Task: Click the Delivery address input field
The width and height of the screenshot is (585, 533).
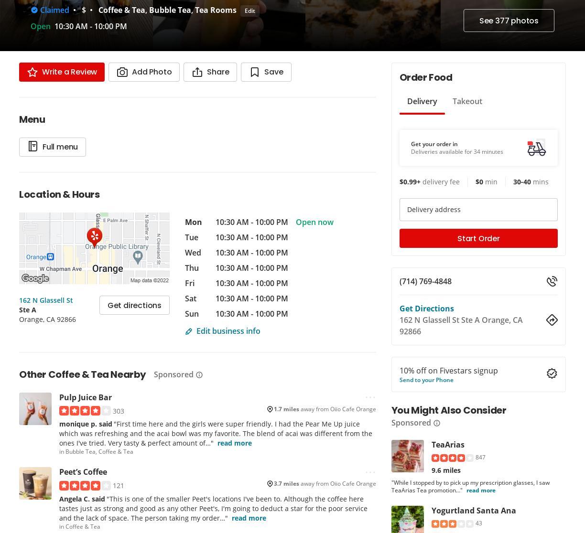Action: tap(478, 210)
